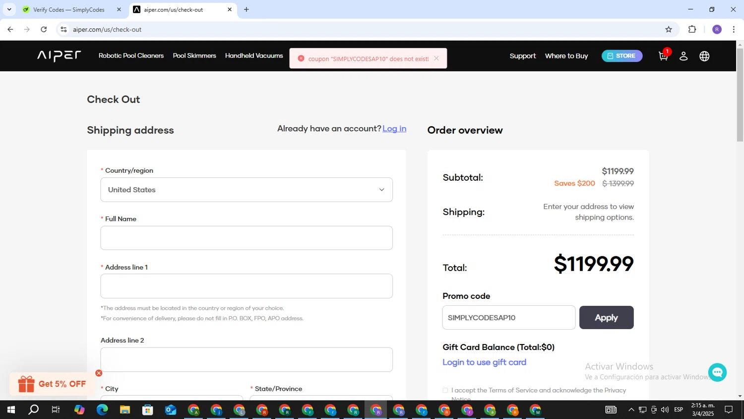This screenshot has width=744, height=419.
Task: Close the aiper.com check-out tab
Action: coord(230,9)
